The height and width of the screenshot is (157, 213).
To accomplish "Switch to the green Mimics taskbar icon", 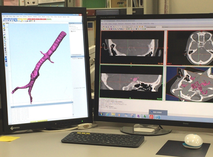I will (x=145, y=116).
